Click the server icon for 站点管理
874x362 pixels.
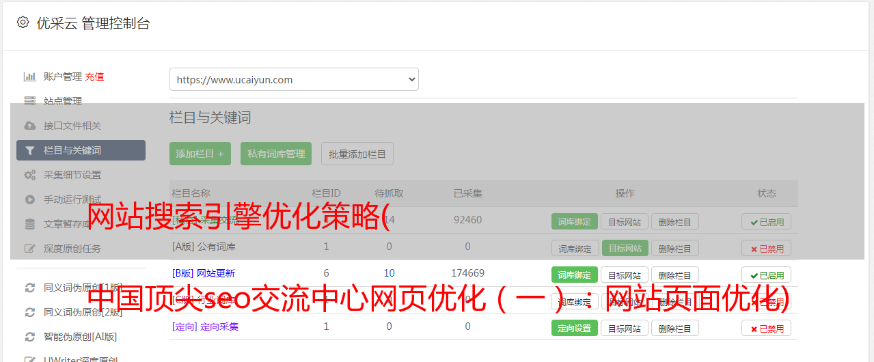(29, 101)
